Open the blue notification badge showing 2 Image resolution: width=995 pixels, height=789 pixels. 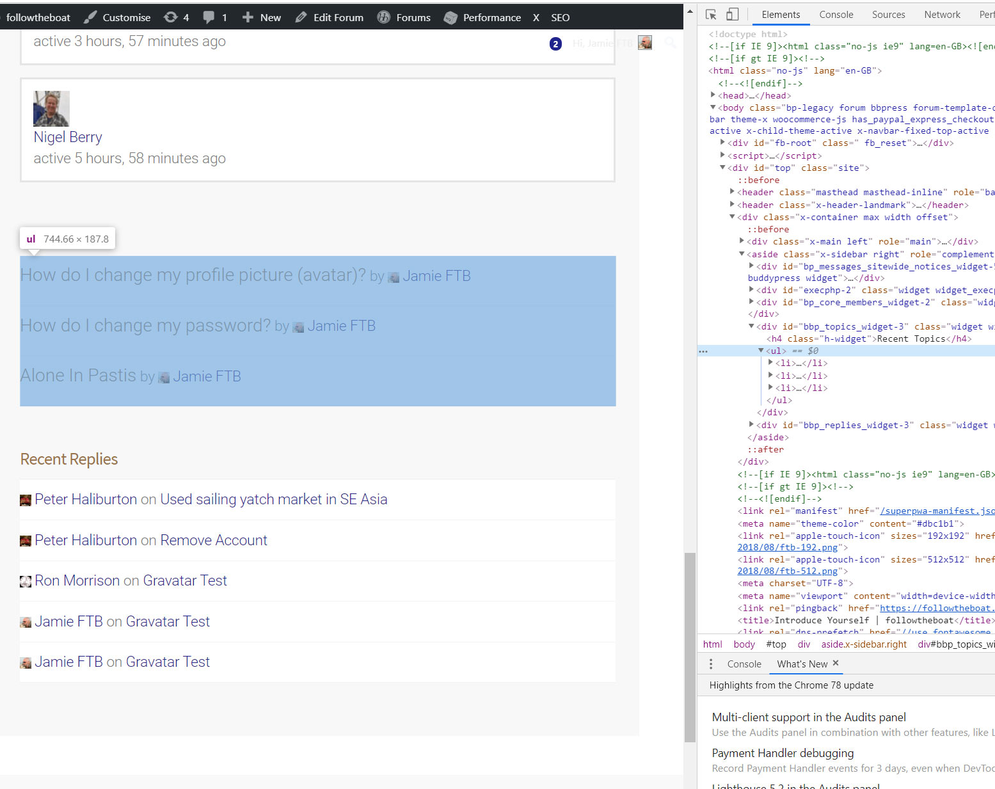coord(555,44)
